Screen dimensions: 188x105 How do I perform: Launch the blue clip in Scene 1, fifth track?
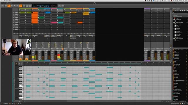(45, 13)
